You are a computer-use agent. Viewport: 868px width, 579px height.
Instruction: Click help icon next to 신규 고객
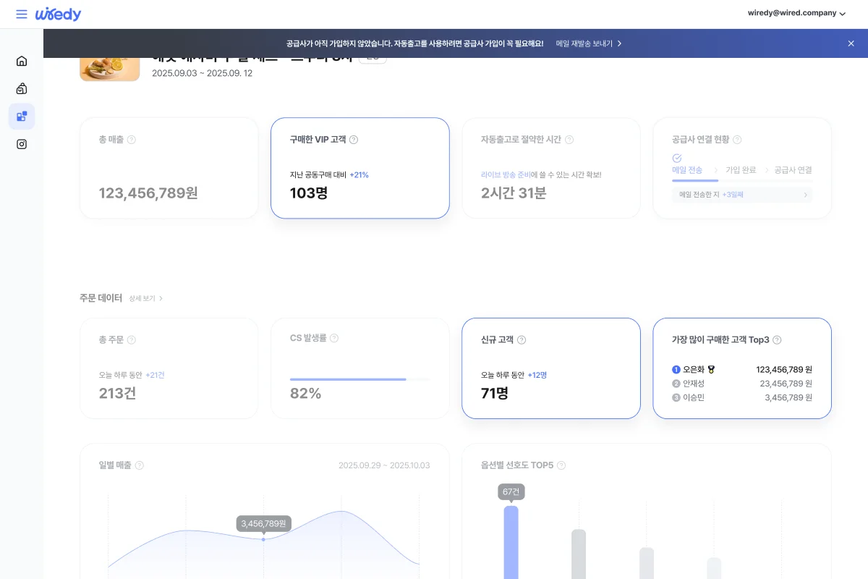(522, 339)
